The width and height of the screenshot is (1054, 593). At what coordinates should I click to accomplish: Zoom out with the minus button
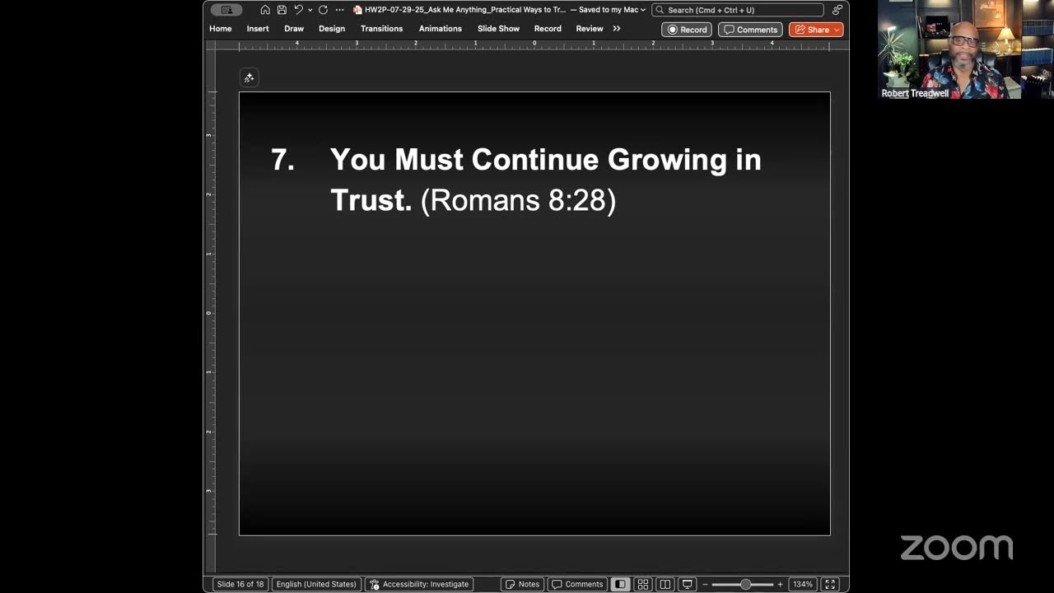705,584
